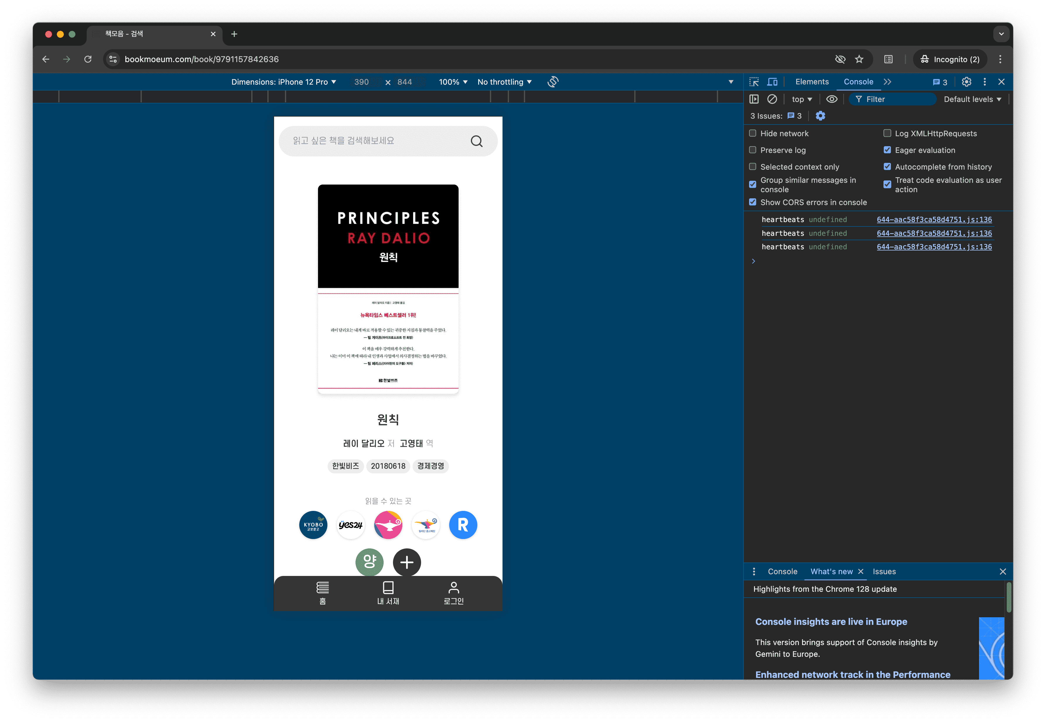Enable Selected context only checkbox
This screenshot has width=1046, height=723.
tap(753, 167)
